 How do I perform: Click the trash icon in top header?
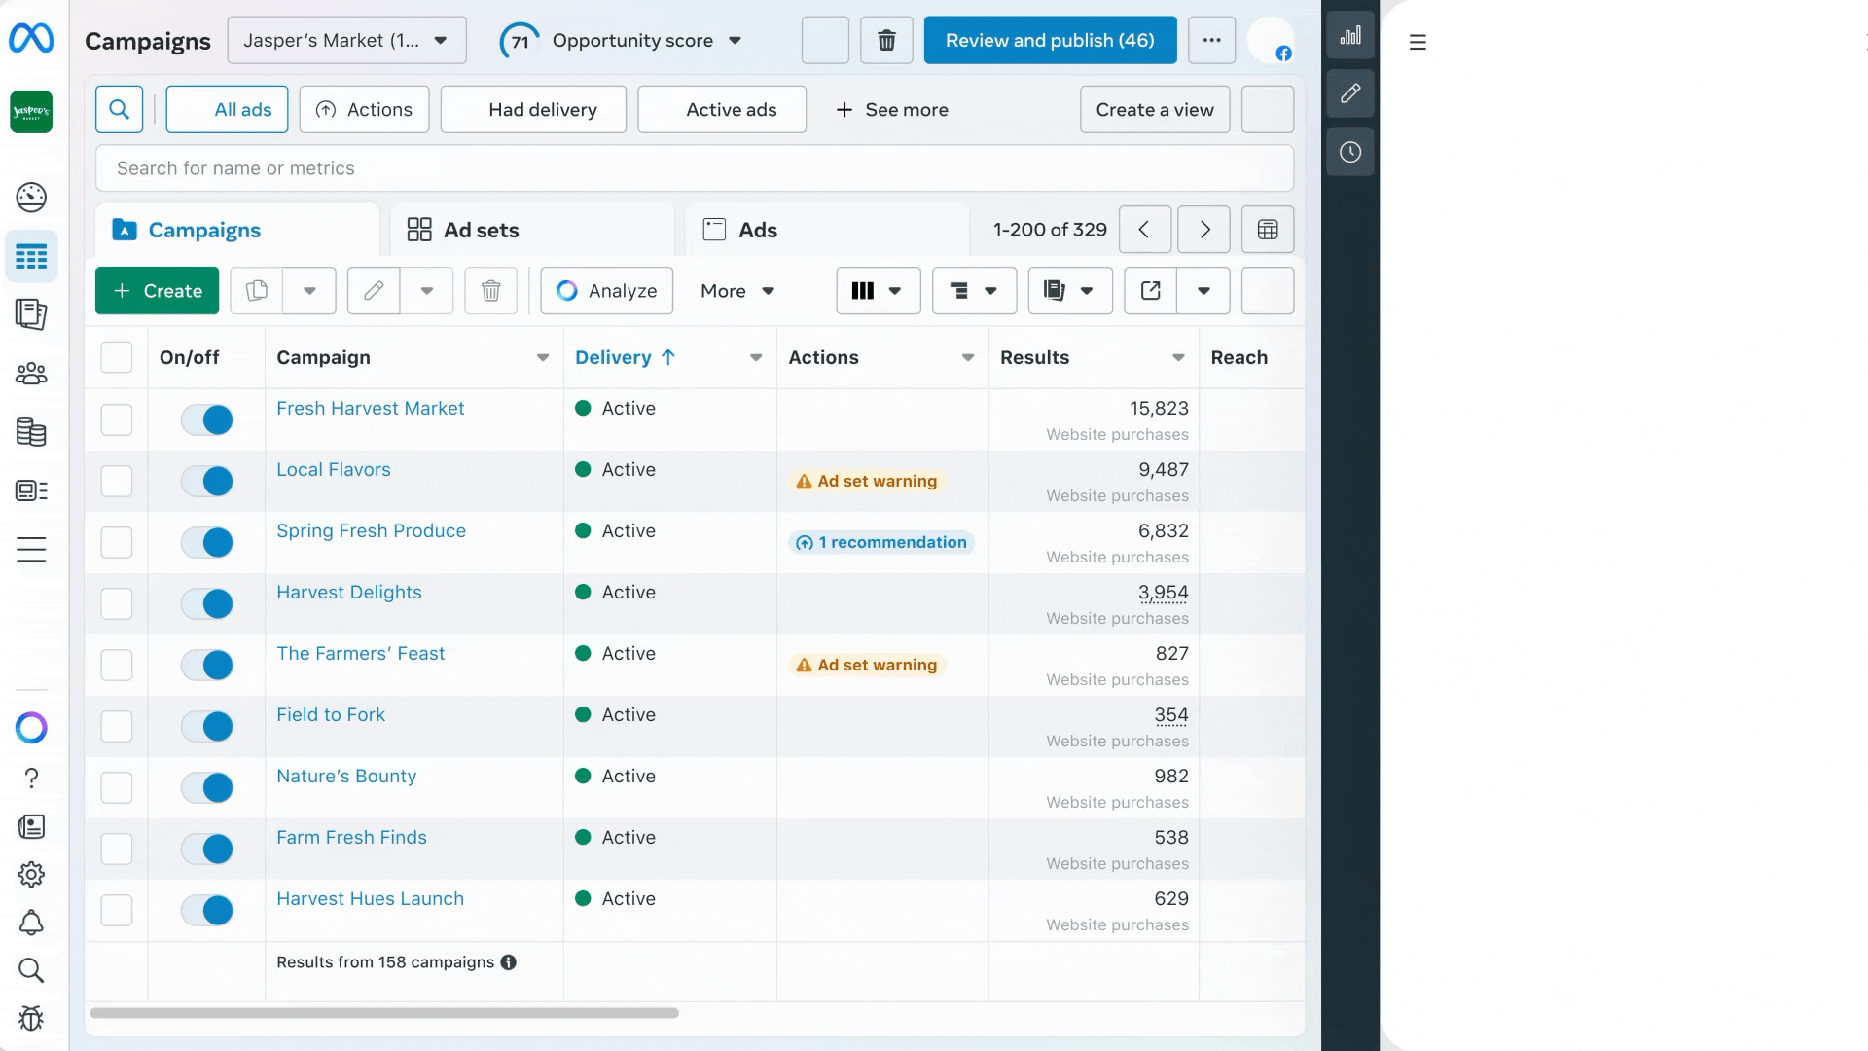pos(886,41)
